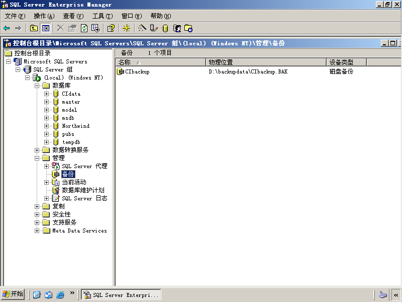Click the New database cylinder icon

pos(165,28)
